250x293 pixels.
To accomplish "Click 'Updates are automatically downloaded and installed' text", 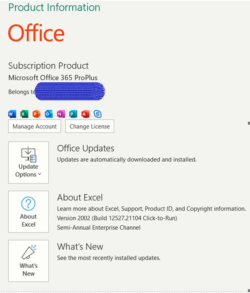I will point(127,160).
